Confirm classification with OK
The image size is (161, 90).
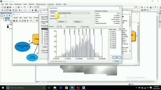tap(117, 57)
